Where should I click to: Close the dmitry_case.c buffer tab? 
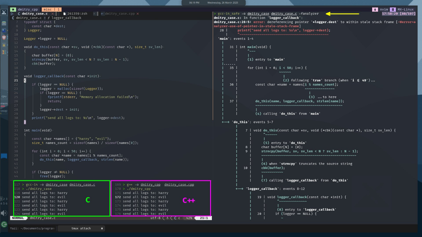(x=53, y=13)
